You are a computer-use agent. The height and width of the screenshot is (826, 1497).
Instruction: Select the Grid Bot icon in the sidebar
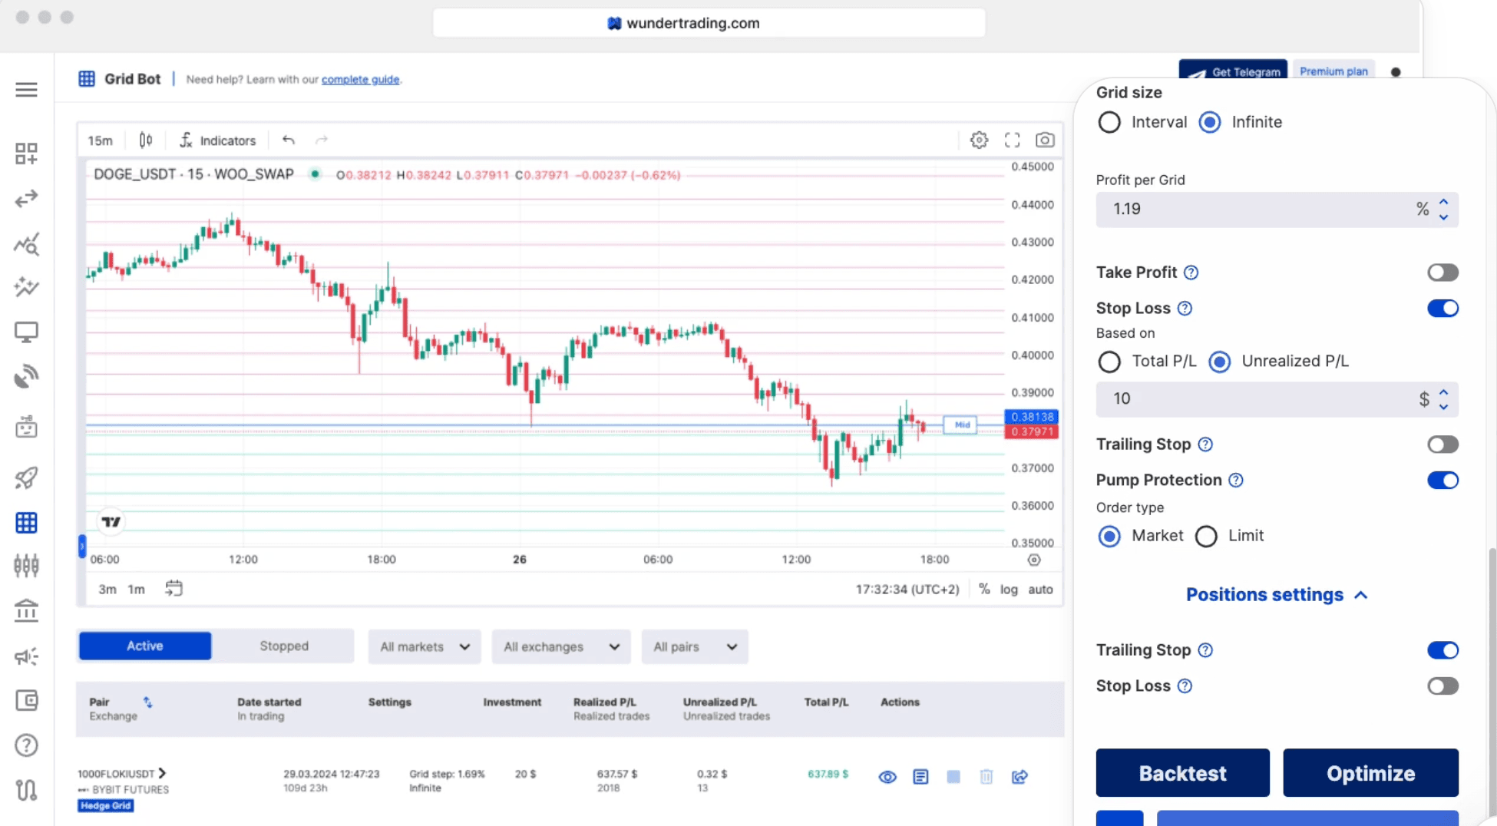[26, 522]
